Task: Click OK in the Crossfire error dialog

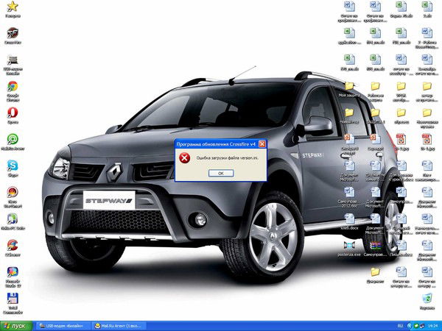Action: (x=220, y=172)
